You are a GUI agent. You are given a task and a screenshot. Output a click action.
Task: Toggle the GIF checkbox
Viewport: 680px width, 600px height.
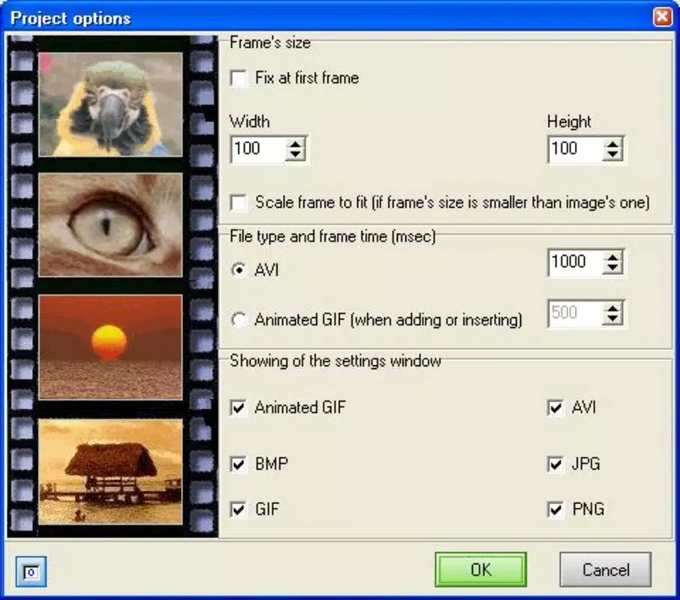[239, 509]
